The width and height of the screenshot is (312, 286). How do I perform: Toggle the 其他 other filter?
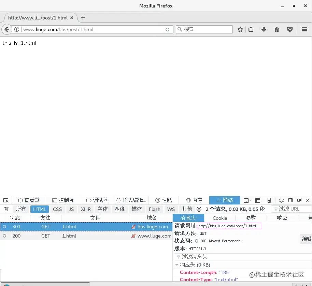pos(187,209)
